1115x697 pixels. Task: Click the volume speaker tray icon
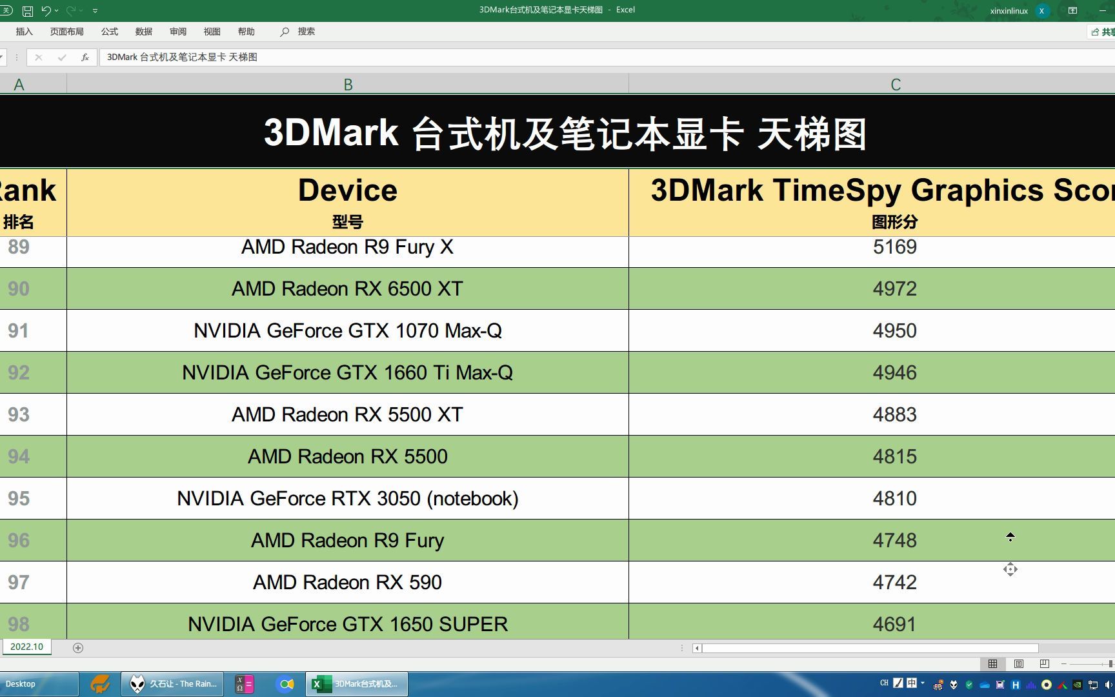pyautogui.click(x=1110, y=685)
